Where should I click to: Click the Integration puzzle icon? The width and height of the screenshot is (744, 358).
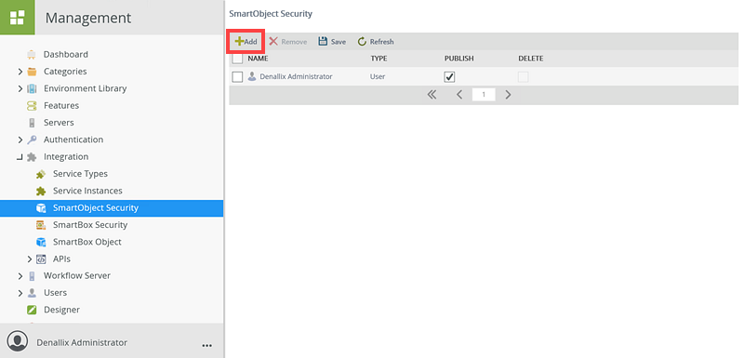click(x=32, y=157)
